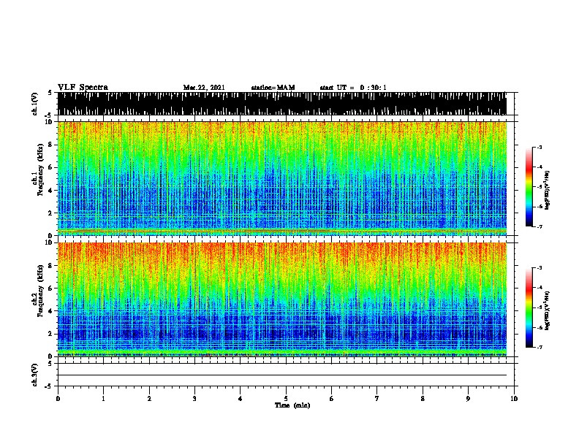The height and width of the screenshot is (447, 579).
Task: Click the "Time (min)" x-axis label
Action: click(x=292, y=405)
